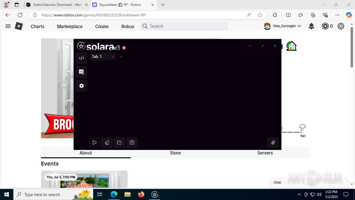Open Task View on taskbar
The height and width of the screenshot is (200, 355).
click(100, 194)
